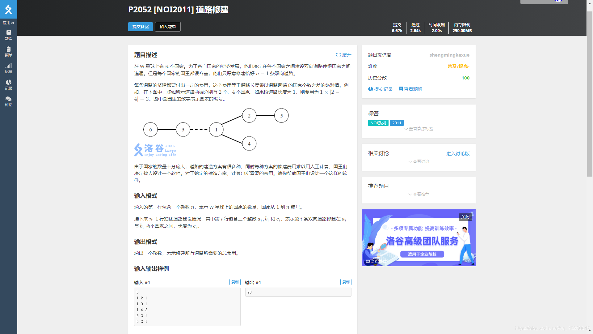The width and height of the screenshot is (593, 334).
Task: Click the Luogu logo icon in sidebar
Action: pos(8,9)
